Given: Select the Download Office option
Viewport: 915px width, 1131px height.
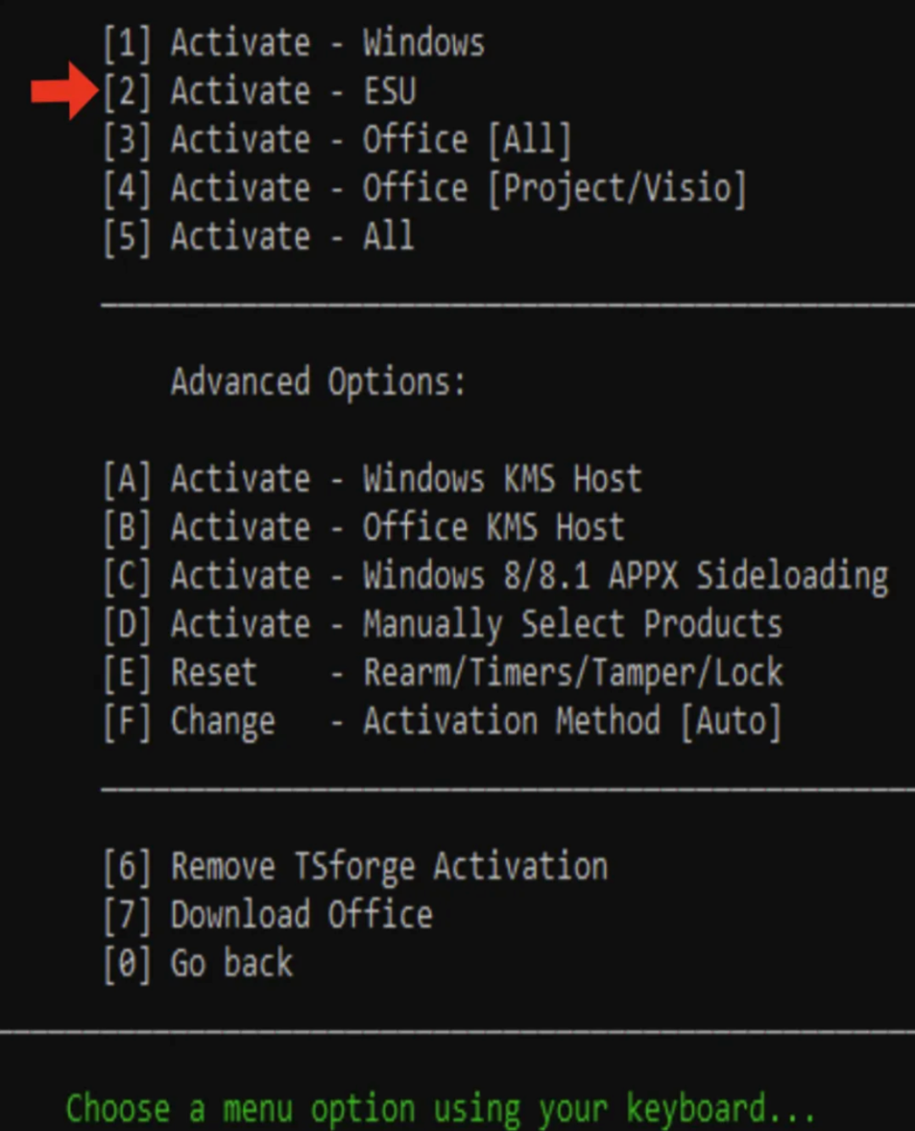Looking at the screenshot, I should coord(268,915).
